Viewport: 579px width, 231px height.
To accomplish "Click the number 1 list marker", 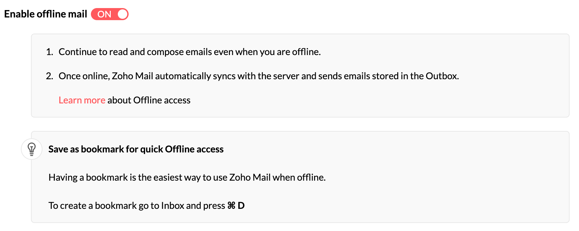I will coord(49,52).
